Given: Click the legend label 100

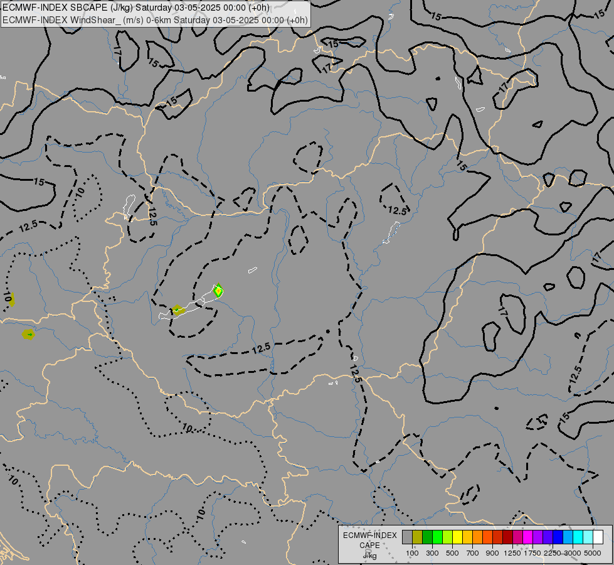Looking at the screenshot, I should click(x=412, y=553).
